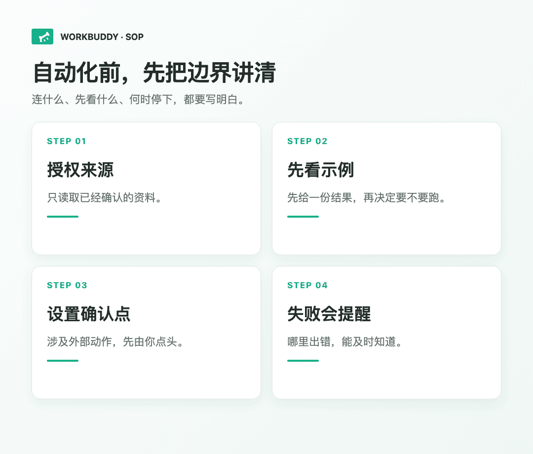Viewport: 533px width, 454px height.
Task: Click the text 哪里出错，能及时知道。
Action: tap(345, 341)
